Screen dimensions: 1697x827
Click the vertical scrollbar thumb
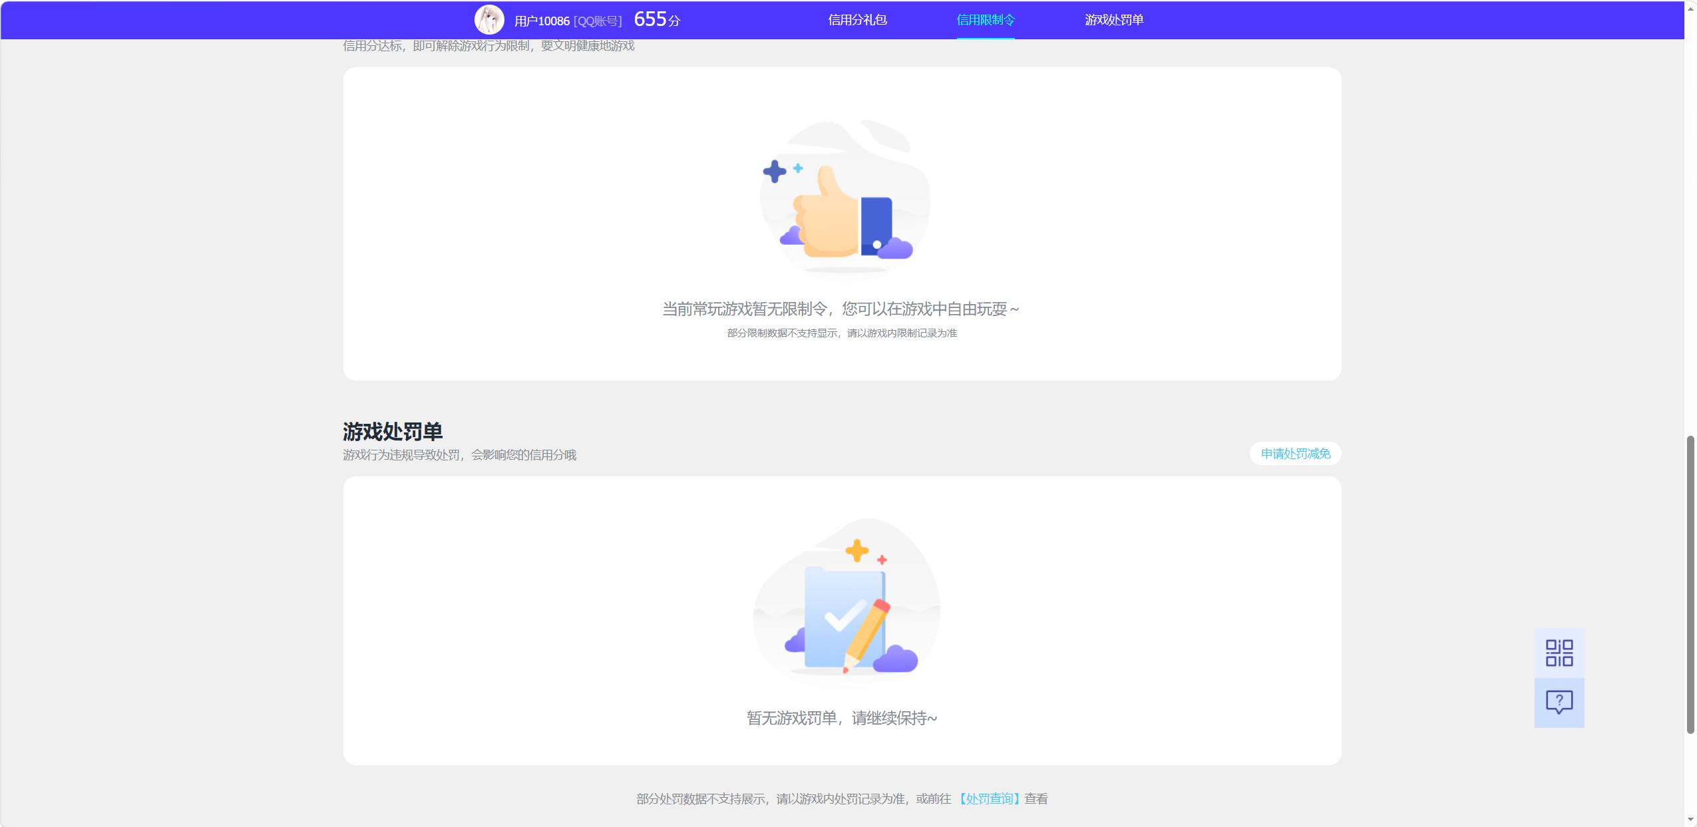tap(1690, 584)
